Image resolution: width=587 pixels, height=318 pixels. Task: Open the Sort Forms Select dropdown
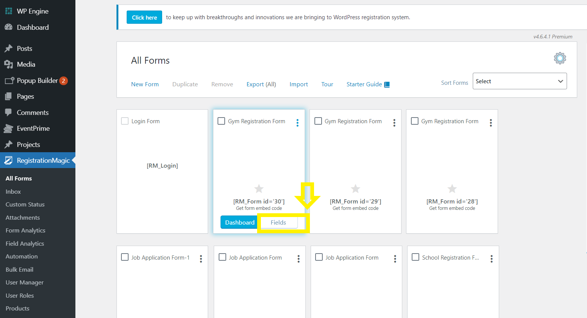tap(520, 81)
